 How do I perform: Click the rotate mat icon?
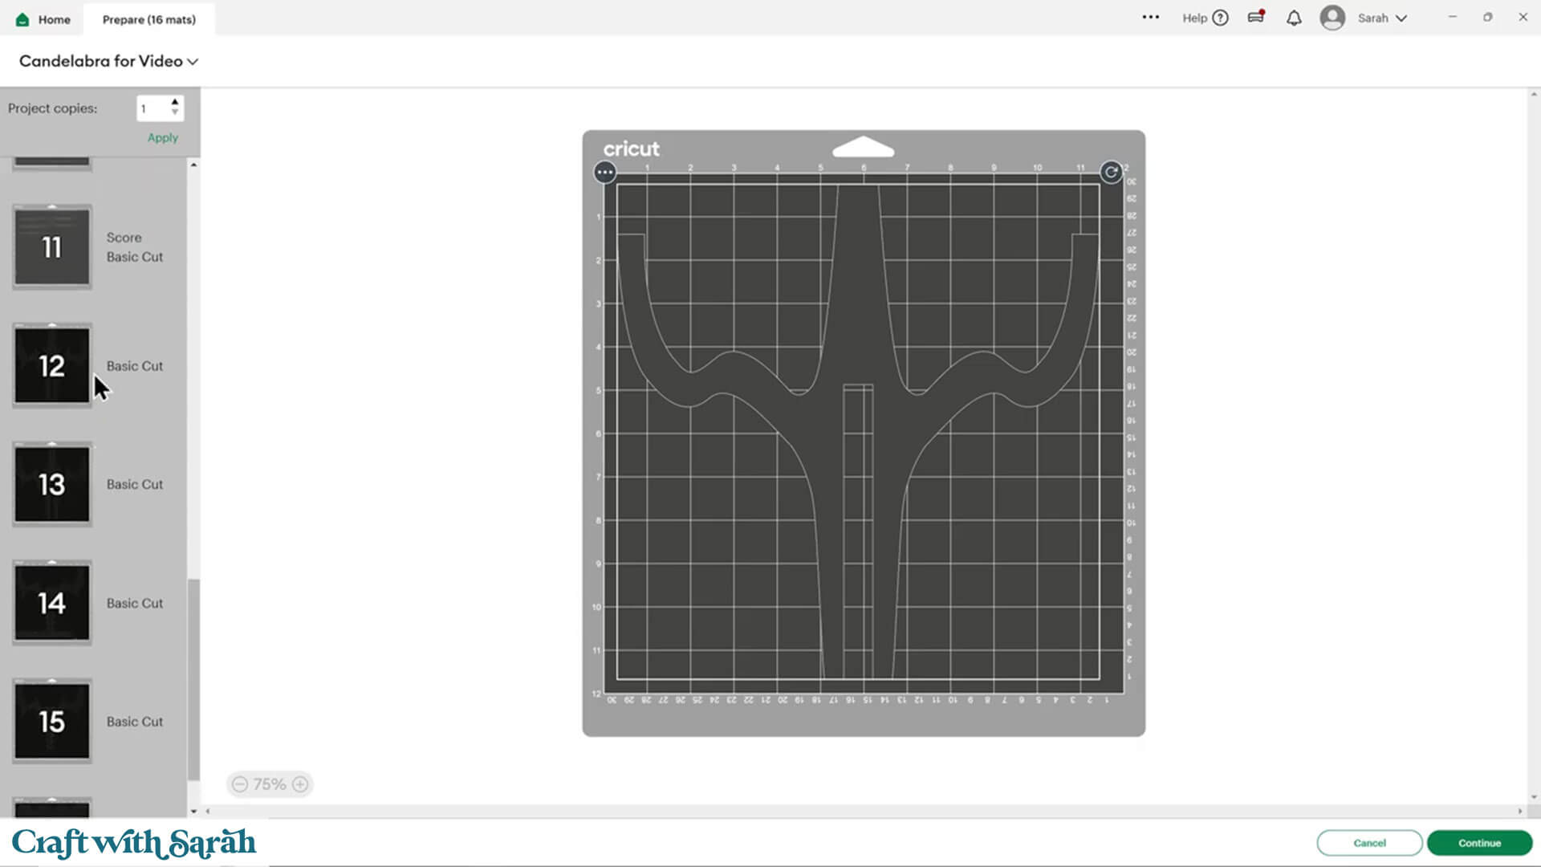[x=1111, y=172]
